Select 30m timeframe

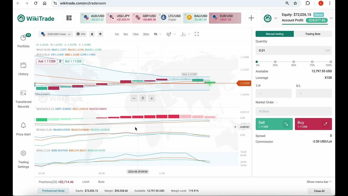[x=146, y=34]
